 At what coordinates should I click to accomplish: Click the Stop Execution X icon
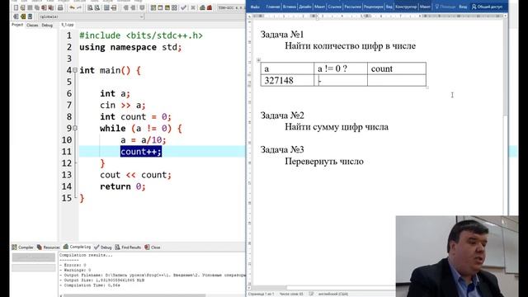coord(192,7)
